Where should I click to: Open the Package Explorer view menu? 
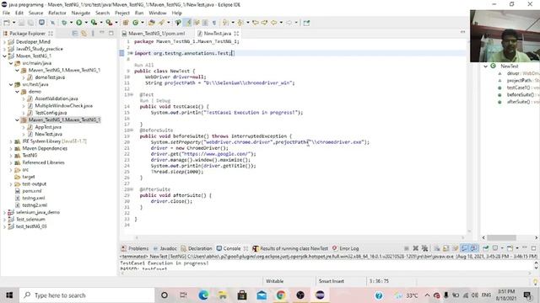[93, 34]
